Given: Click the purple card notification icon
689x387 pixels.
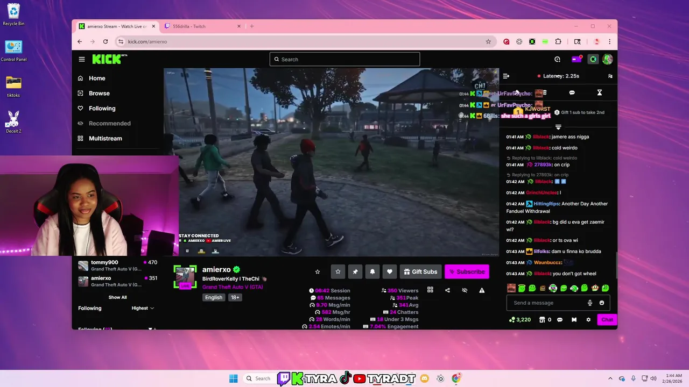Looking at the screenshot, I should [576, 59].
